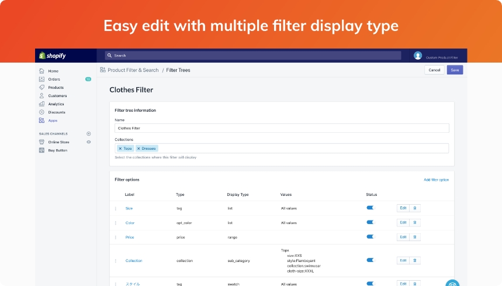The width and height of the screenshot is (502, 286).
Task: Click the Online Store shop icon
Action: (41, 142)
